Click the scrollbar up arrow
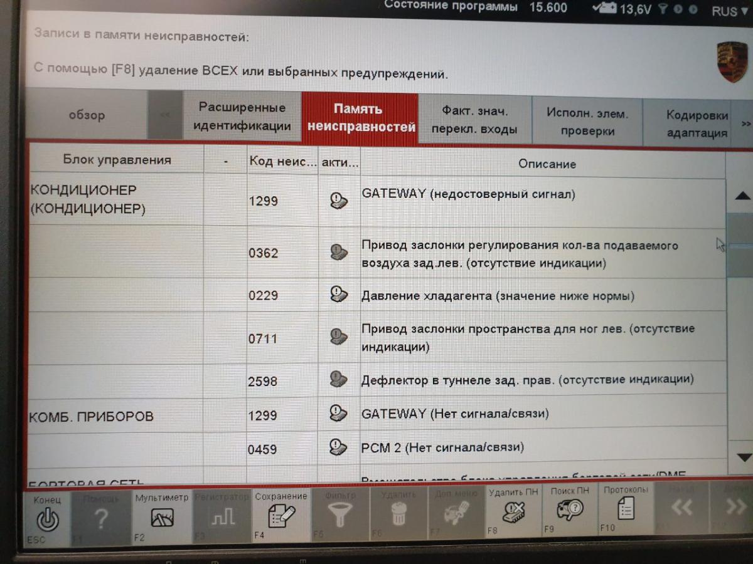753x564 pixels. click(742, 196)
